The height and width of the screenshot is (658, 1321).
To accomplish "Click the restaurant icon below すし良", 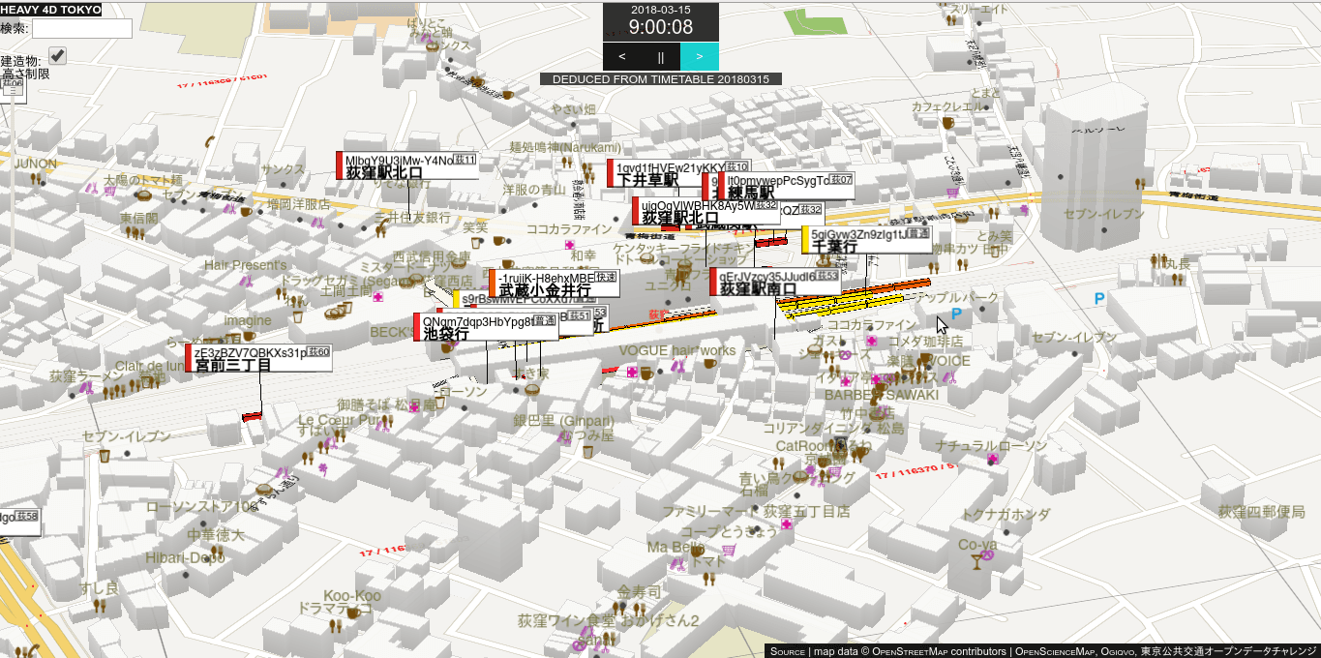I will pos(100,606).
